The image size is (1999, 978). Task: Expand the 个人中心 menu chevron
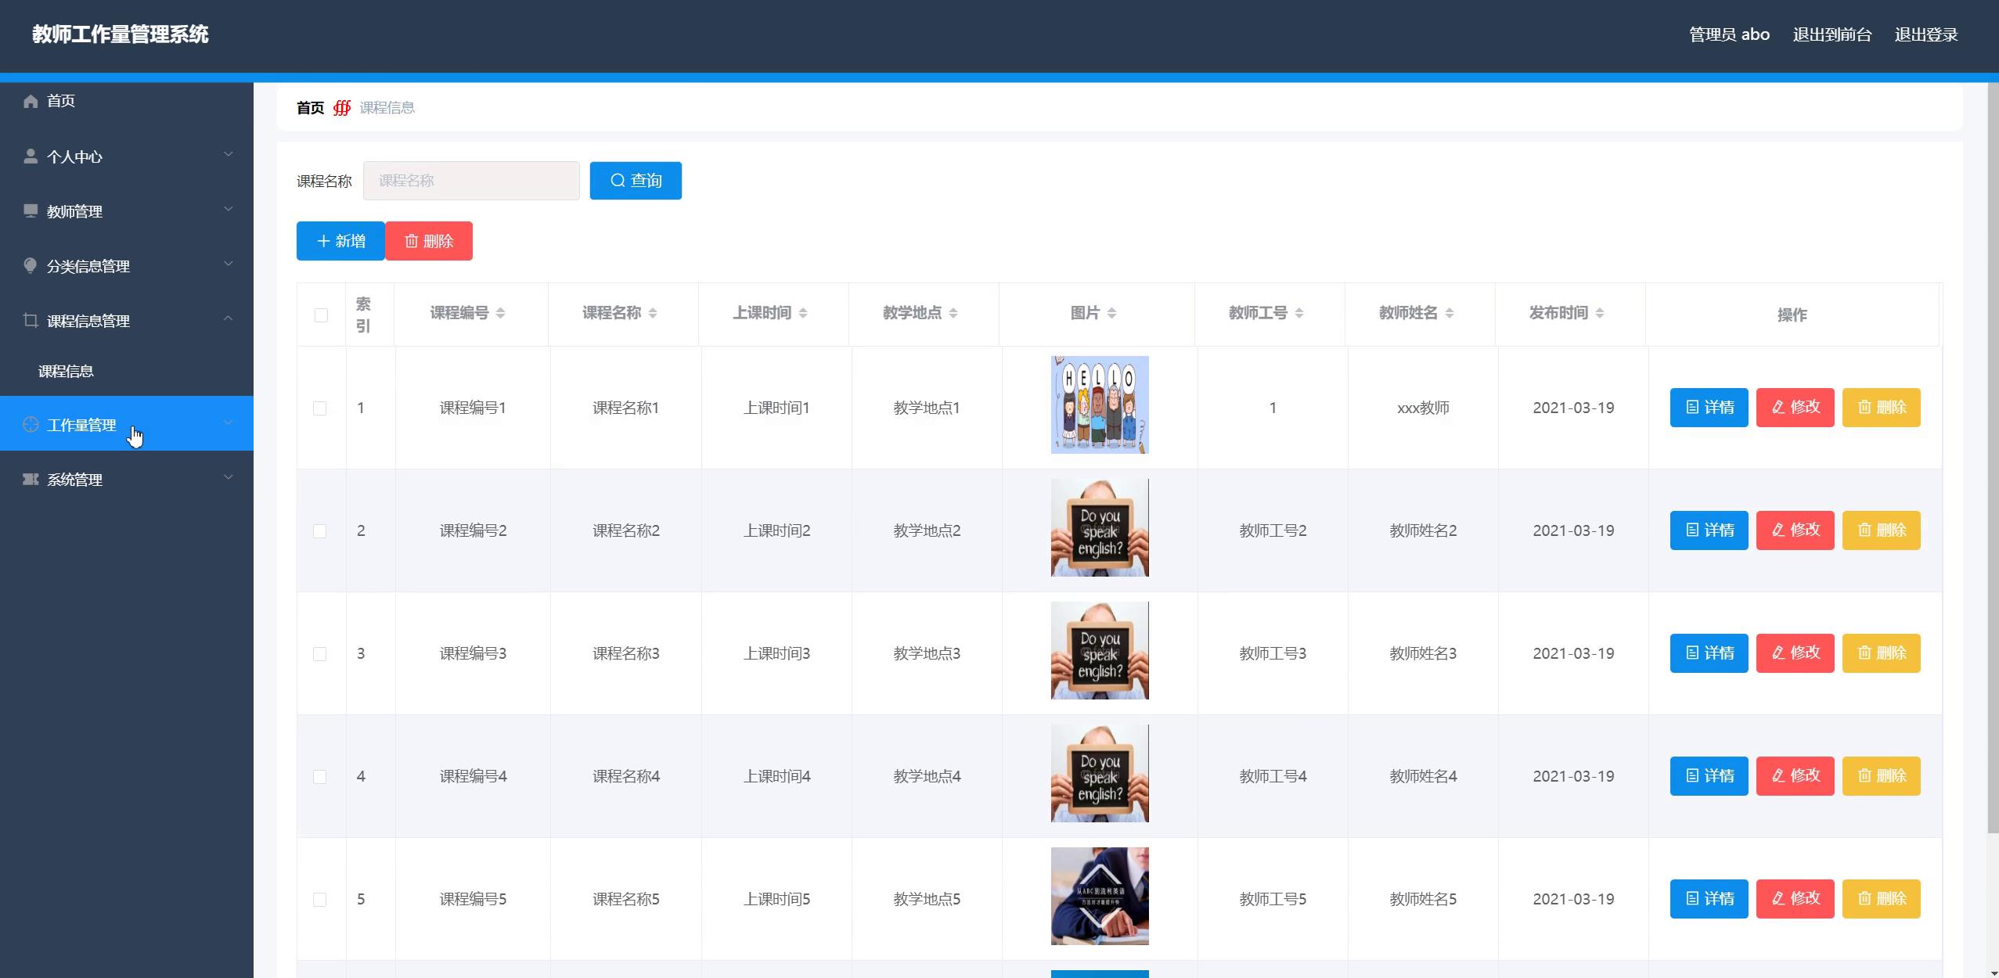point(229,155)
